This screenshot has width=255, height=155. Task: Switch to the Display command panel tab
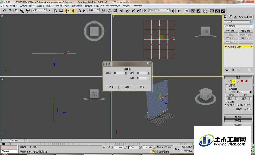(x=246, y=17)
